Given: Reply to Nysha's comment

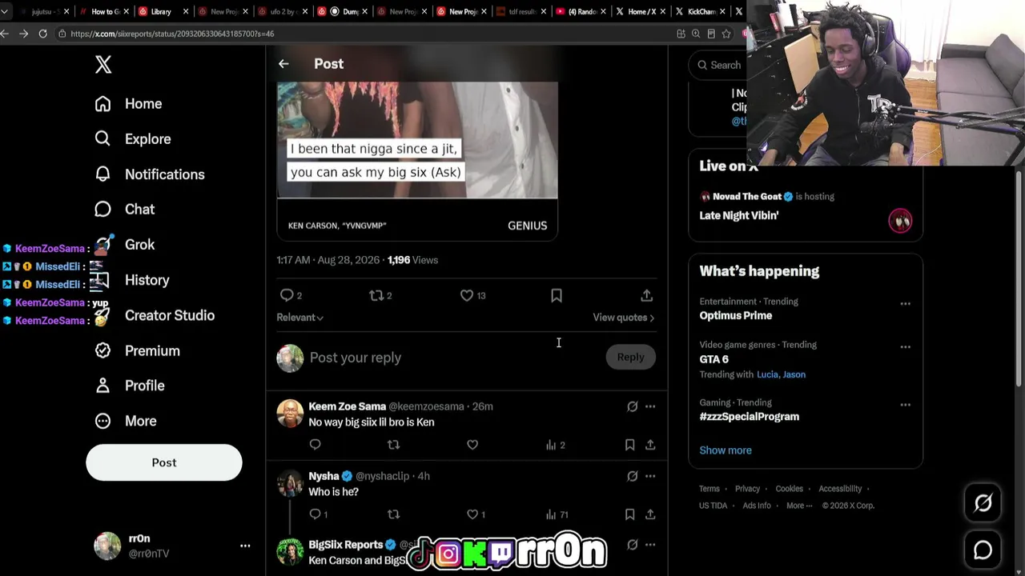Looking at the screenshot, I should 315,514.
